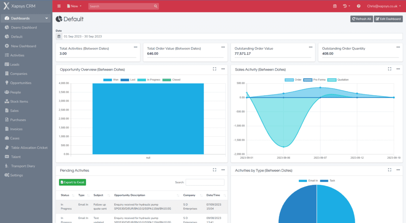
Task: Open Activities by Type options menu
Action: pos(398,170)
